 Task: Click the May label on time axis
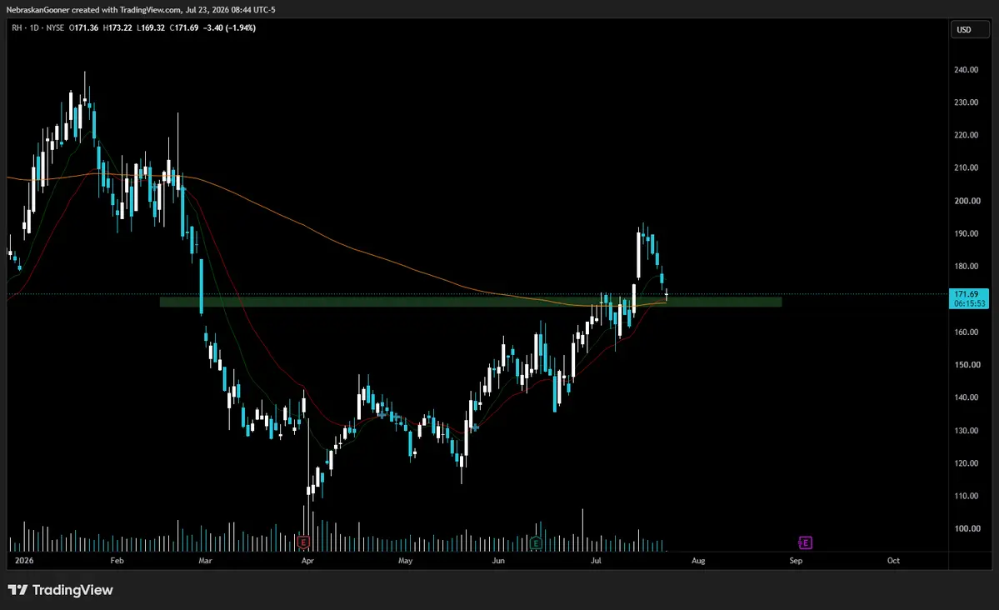[405, 561]
